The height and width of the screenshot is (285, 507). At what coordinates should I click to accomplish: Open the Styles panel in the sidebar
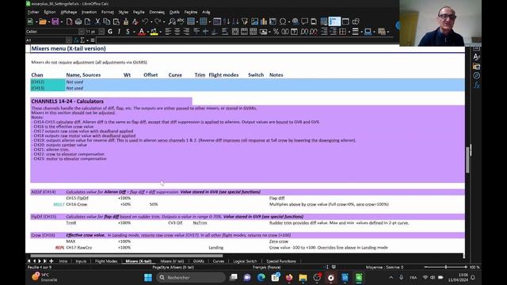coord(476,57)
